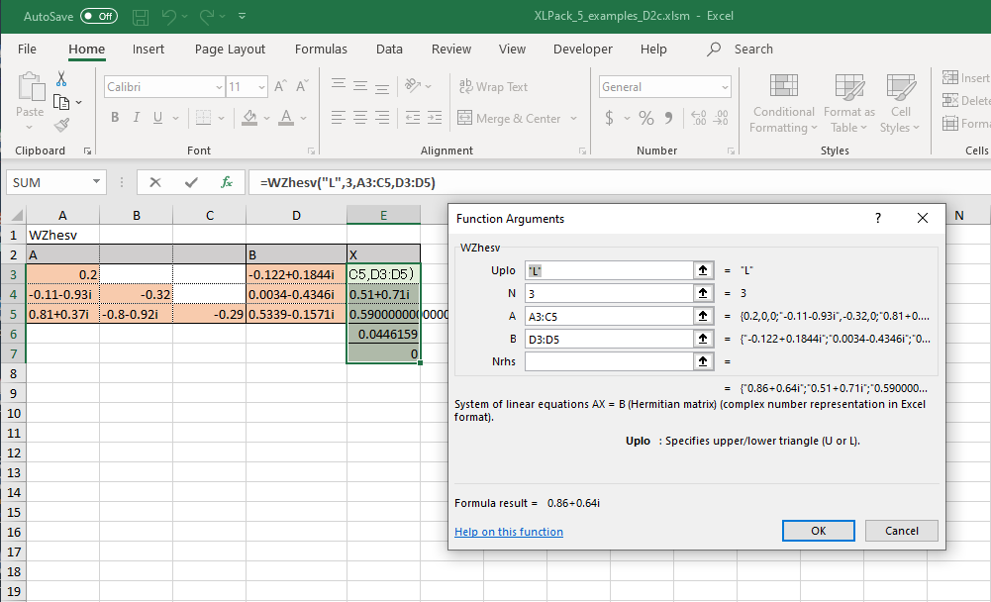This screenshot has width=991, height=602.
Task: Click the Cut scissors icon
Action: pos(61,79)
